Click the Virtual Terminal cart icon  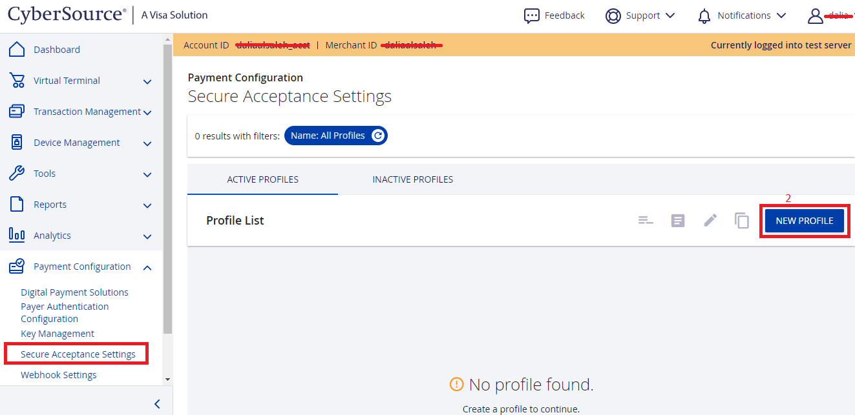(x=17, y=81)
